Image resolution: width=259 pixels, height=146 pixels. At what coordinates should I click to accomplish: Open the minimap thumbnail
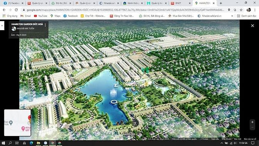[x=17, y=123]
